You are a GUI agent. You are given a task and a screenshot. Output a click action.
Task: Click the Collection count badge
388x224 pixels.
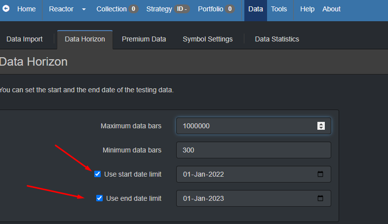point(133,9)
